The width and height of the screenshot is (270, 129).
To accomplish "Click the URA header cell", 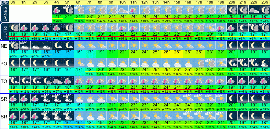I will (4, 2).
